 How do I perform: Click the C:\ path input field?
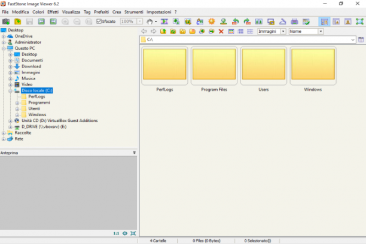(248, 39)
